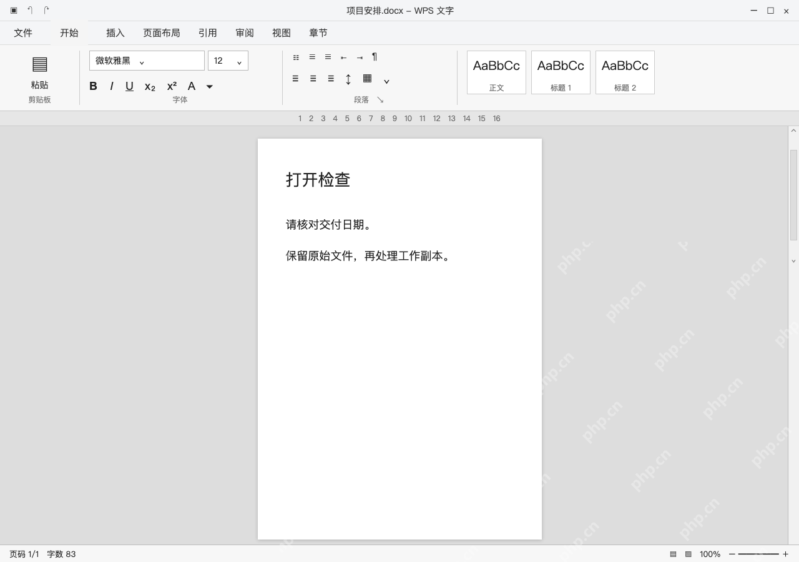Click the vertical scrollbar thumb
This screenshot has height=562, width=799.
pos(793,195)
